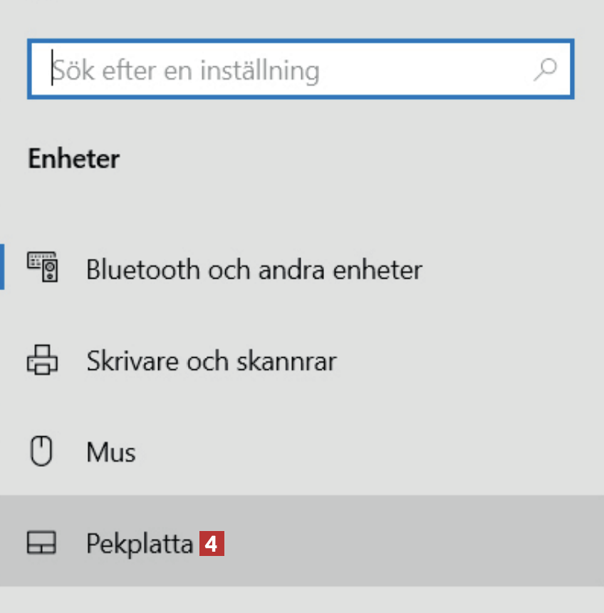The image size is (604, 613).
Task: Open the Pekplatta settings page
Action: [x=140, y=545]
